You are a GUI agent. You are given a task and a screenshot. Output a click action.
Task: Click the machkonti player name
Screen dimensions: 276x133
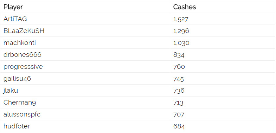(20, 43)
